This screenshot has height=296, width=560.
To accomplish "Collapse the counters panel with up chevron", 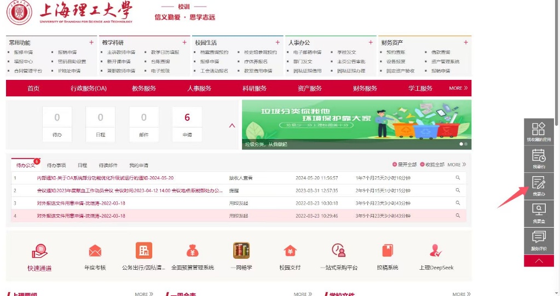I will [232, 125].
